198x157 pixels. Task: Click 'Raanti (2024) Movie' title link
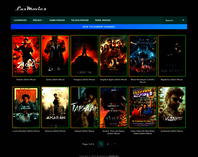[26, 80]
